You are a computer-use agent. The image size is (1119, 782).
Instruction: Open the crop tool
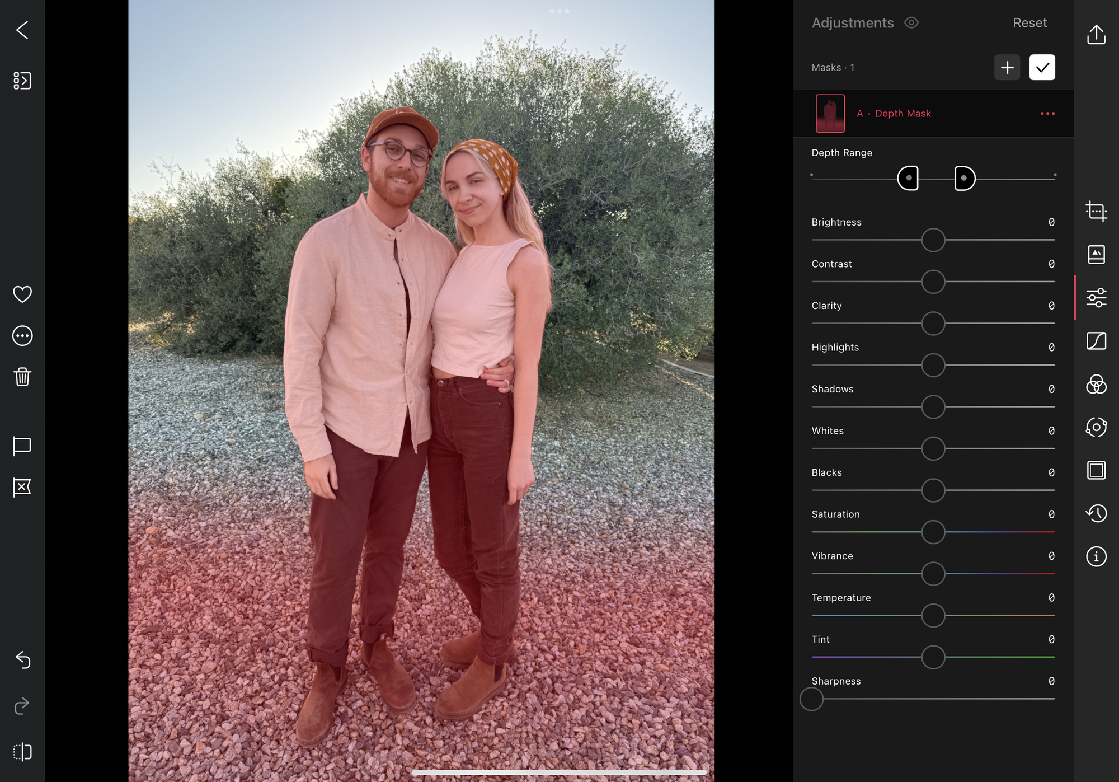pos(1096,212)
